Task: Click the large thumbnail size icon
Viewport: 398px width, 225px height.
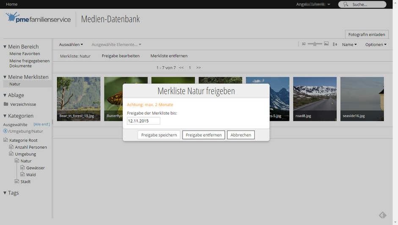Action: pyautogui.click(x=326, y=44)
